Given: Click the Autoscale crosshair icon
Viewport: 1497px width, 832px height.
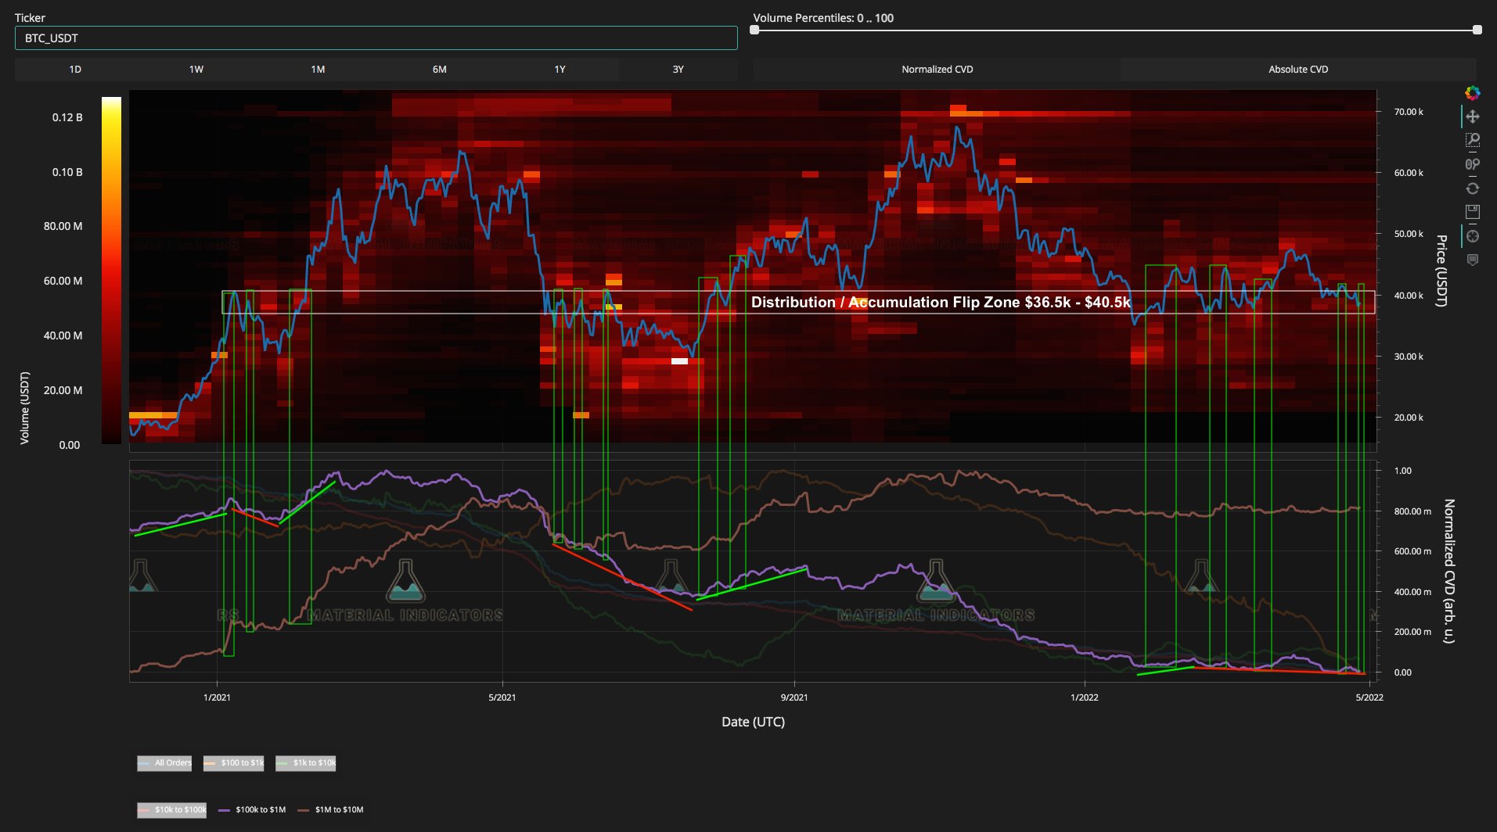Looking at the screenshot, I should pyautogui.click(x=1473, y=235).
